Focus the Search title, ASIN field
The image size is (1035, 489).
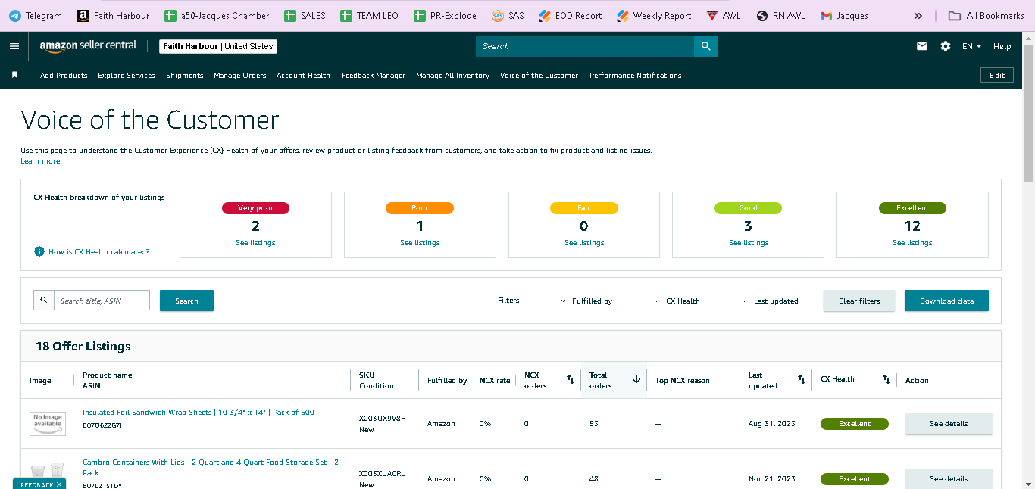click(x=102, y=301)
